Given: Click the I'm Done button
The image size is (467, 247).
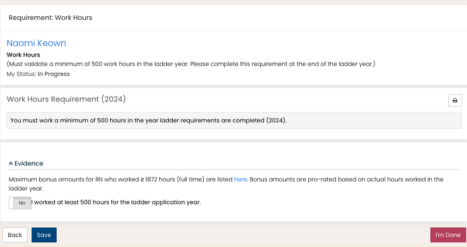Looking at the screenshot, I should 448,235.
